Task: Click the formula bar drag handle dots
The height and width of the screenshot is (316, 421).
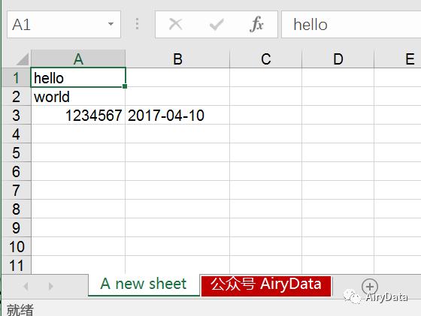Action: 137,24
